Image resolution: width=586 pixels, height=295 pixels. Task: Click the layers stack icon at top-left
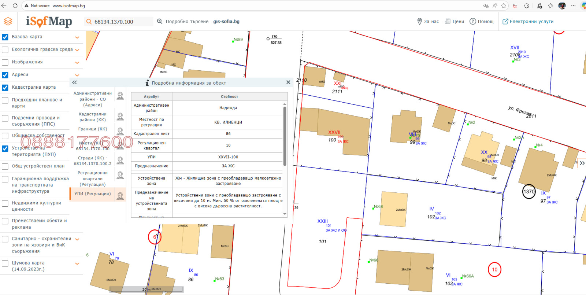(8, 22)
